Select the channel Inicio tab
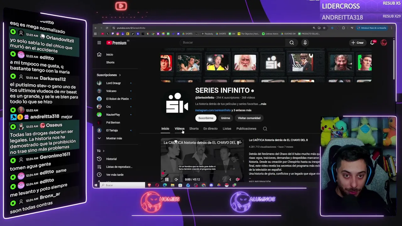402x226 pixels. (x=165, y=129)
